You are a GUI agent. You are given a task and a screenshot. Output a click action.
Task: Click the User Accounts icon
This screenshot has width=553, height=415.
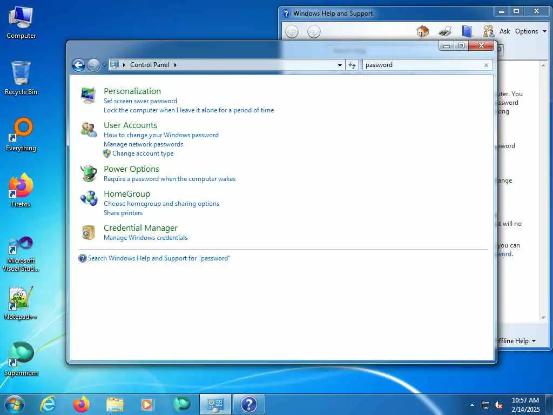[x=89, y=130]
